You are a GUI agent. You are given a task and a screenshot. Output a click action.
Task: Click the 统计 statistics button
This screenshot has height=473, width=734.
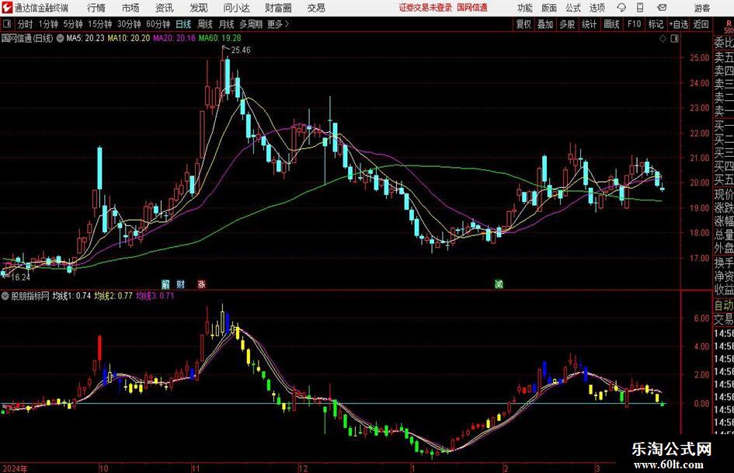589,24
